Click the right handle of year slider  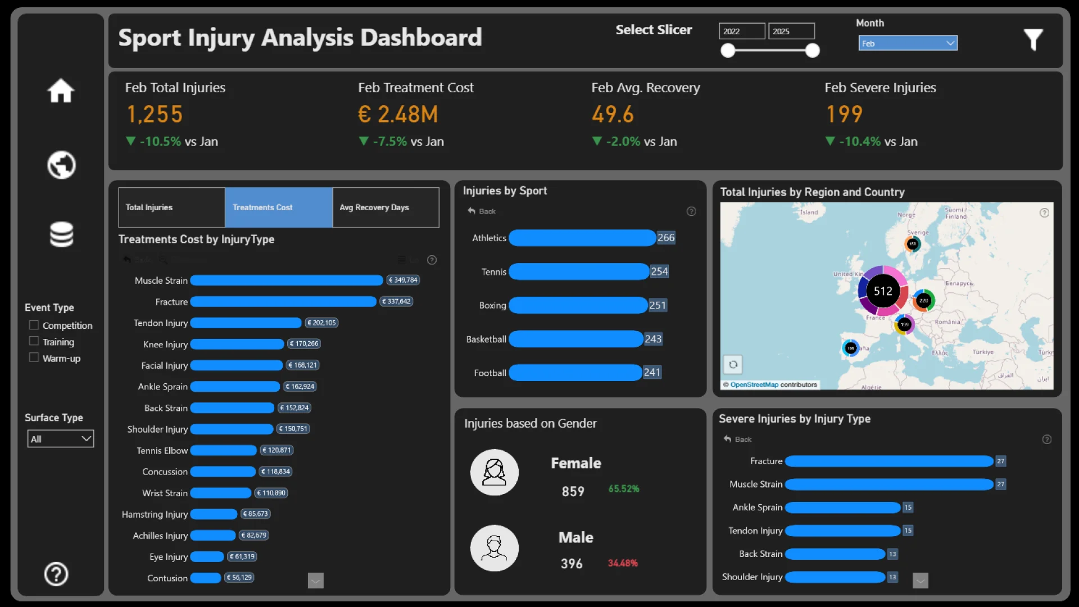coord(812,51)
